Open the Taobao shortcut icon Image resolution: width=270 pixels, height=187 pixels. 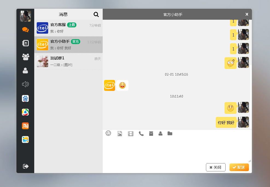[x=25, y=126]
